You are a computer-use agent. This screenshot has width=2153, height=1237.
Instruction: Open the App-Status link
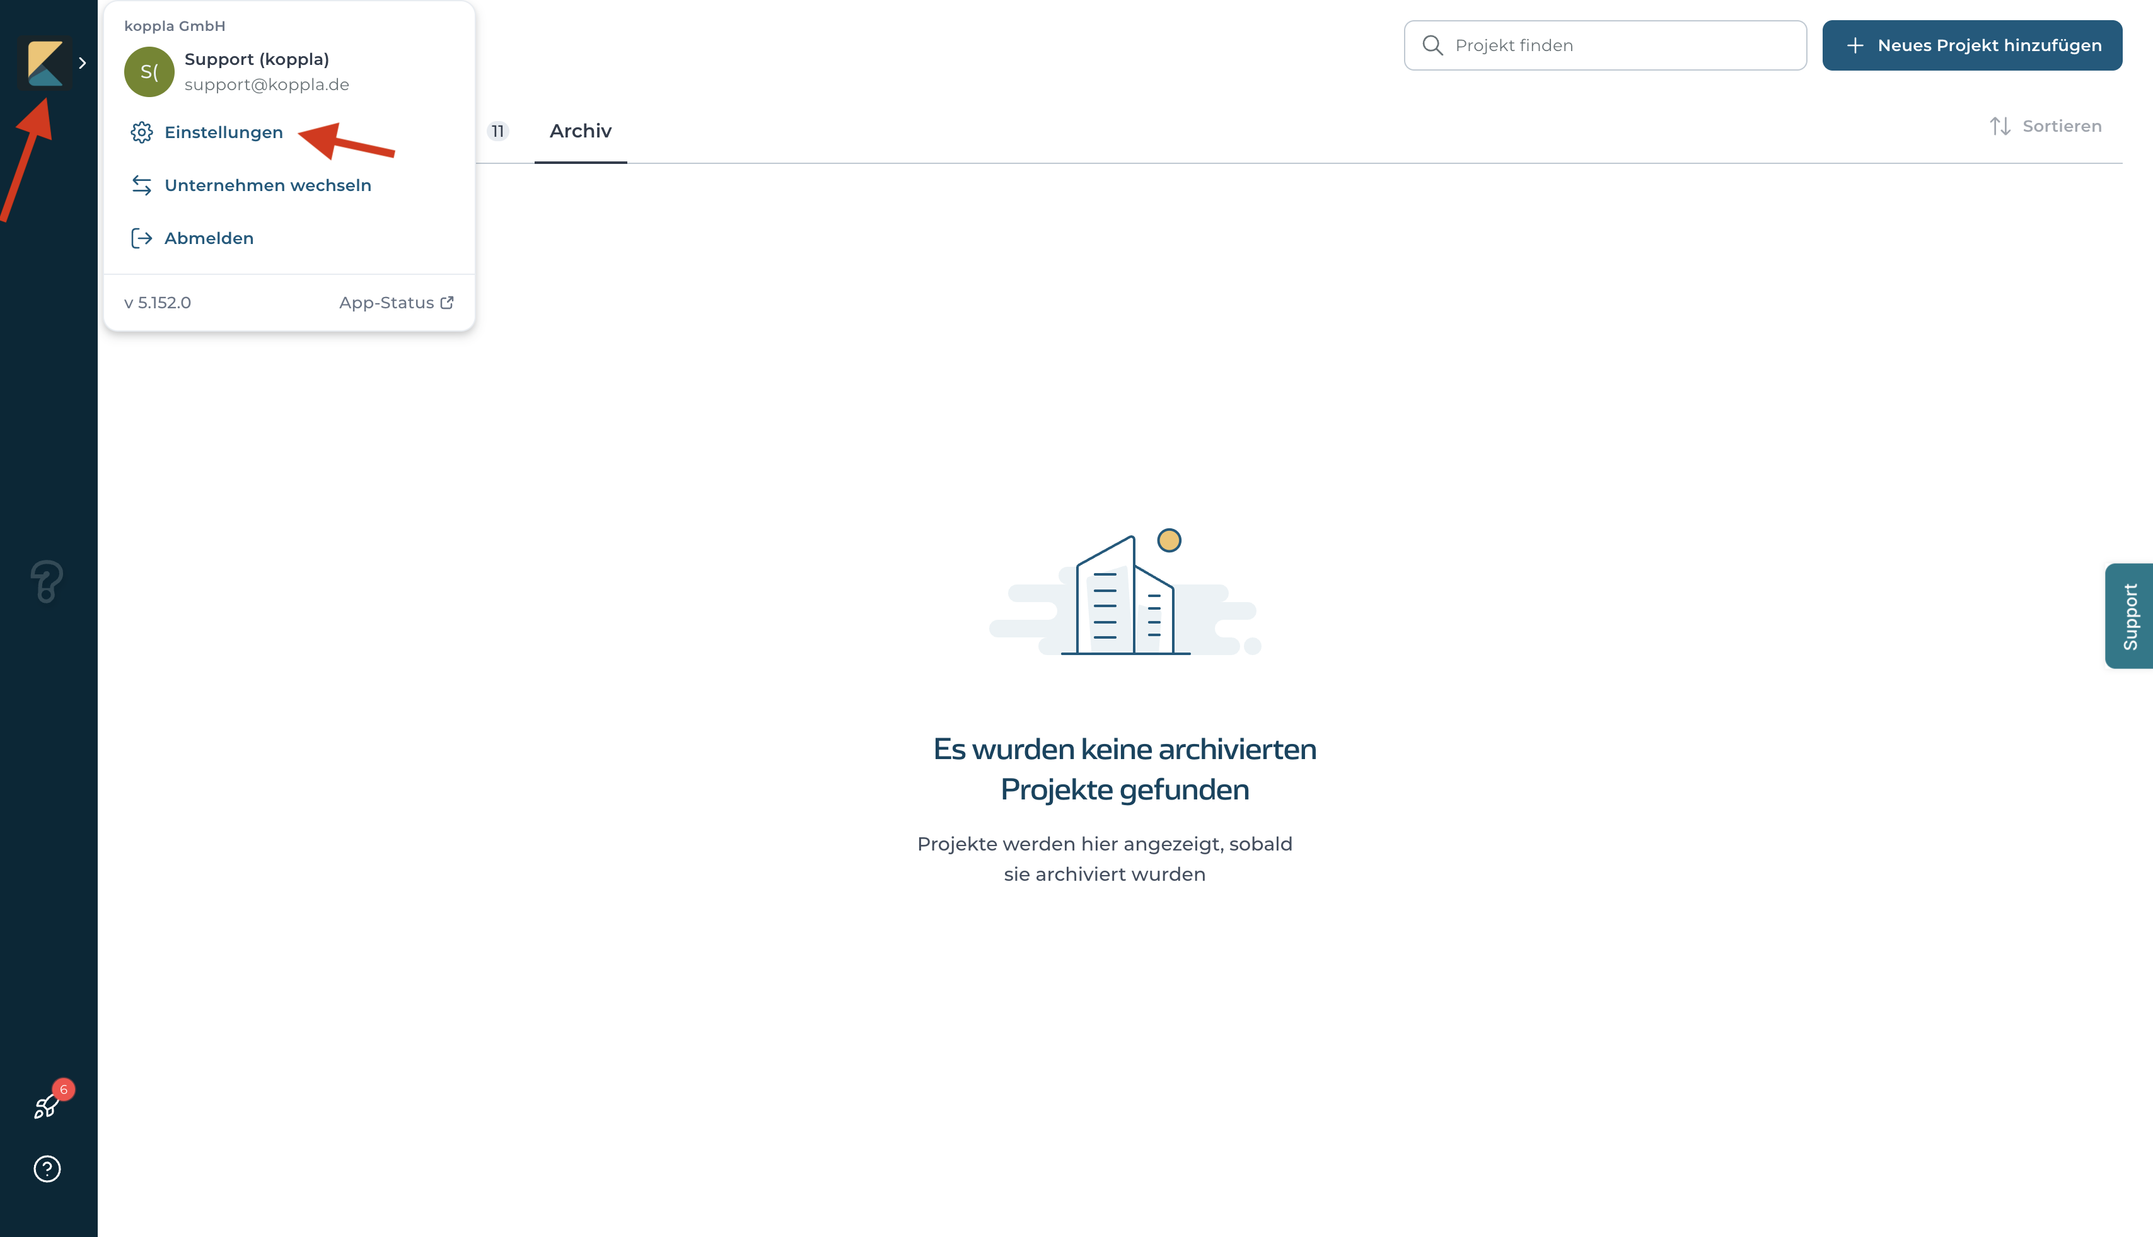tap(397, 303)
